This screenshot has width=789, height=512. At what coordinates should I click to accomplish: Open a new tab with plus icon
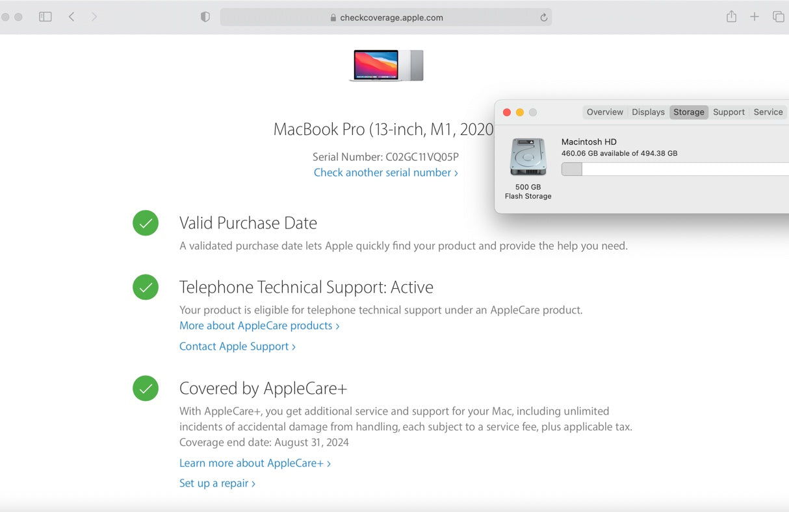point(754,17)
